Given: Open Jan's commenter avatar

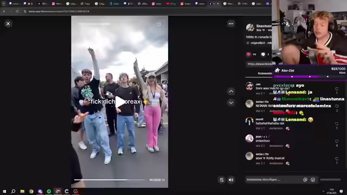Looking at the screenshot, I should click(249, 86).
